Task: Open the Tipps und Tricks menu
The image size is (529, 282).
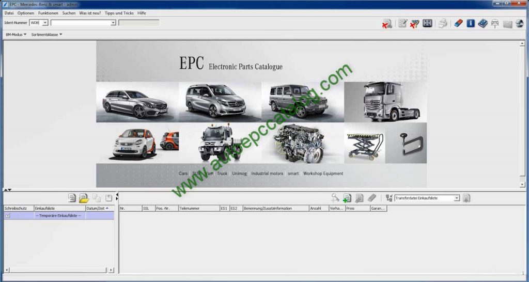Action: (x=119, y=12)
